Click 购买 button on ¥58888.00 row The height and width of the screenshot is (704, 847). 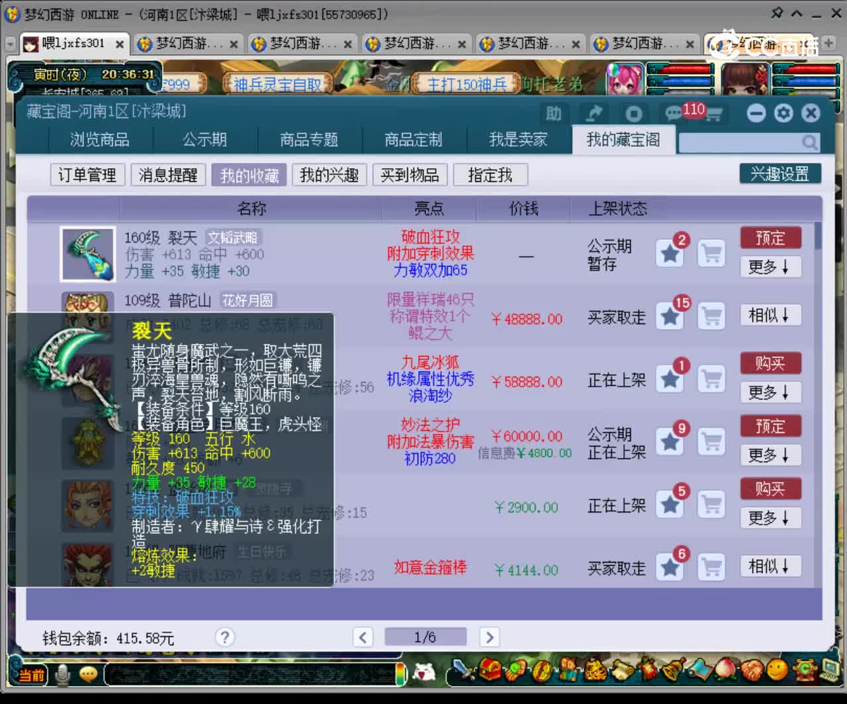tap(770, 363)
